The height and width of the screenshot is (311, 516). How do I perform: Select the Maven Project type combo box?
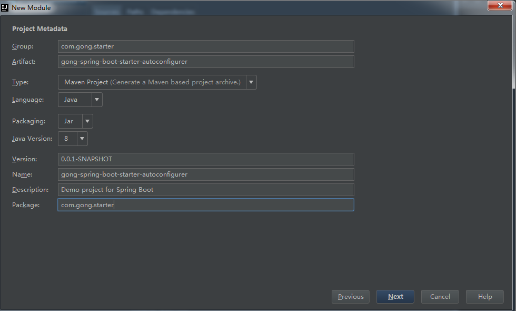(x=152, y=82)
